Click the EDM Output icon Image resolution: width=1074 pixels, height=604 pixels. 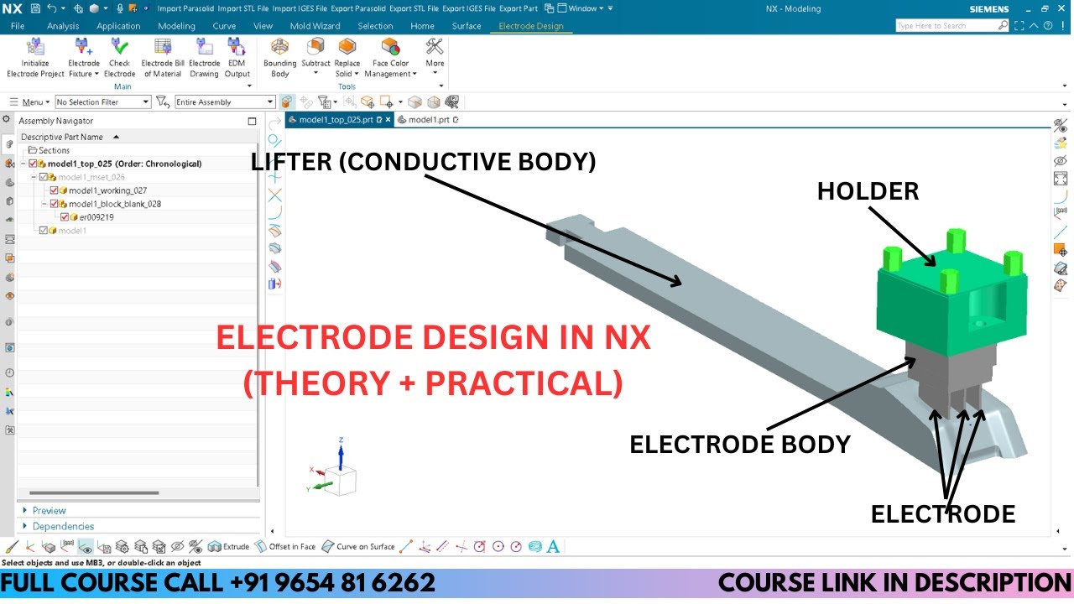coord(237,47)
